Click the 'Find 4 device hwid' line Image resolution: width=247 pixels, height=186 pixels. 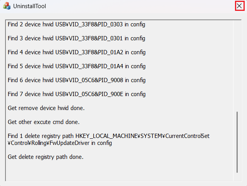[x=76, y=52]
